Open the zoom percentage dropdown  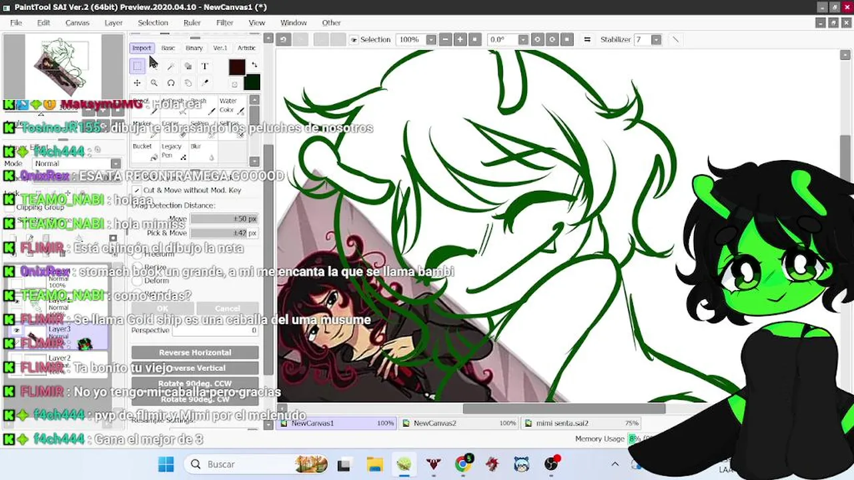431,39
